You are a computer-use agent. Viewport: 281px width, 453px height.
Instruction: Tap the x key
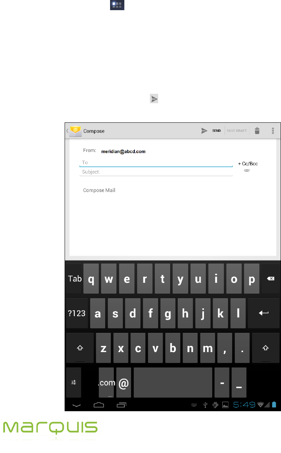[121, 348]
